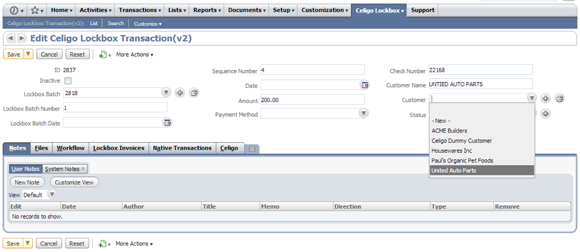Open the Customize submenu in blue bar
This screenshot has width=580, height=252.
(148, 24)
